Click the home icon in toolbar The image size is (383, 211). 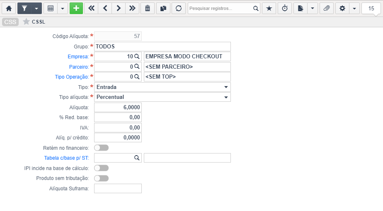tap(9, 8)
